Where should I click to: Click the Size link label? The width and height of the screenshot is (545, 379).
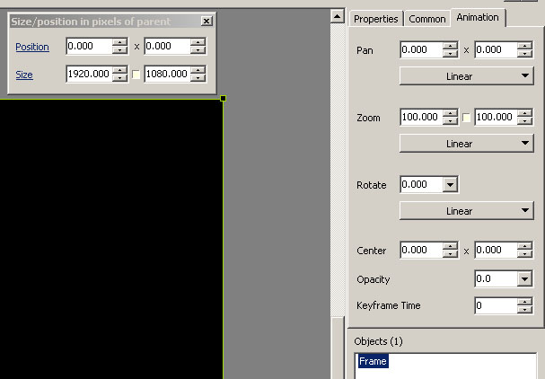(x=24, y=75)
